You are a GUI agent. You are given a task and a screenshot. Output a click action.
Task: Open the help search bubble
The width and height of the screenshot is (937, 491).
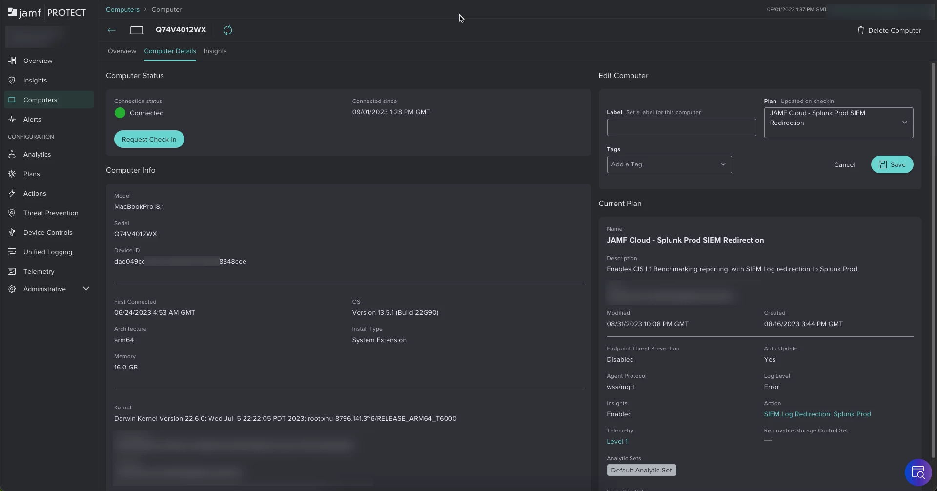pos(918,472)
